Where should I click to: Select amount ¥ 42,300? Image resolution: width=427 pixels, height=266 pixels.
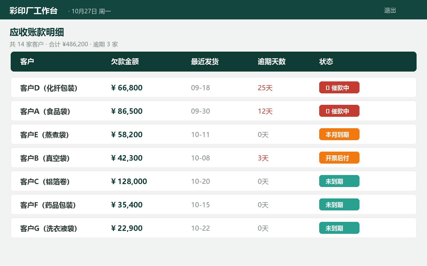pos(127,158)
